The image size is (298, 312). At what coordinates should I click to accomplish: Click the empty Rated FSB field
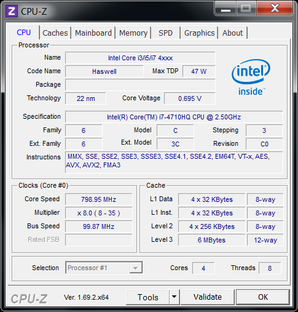99,240
